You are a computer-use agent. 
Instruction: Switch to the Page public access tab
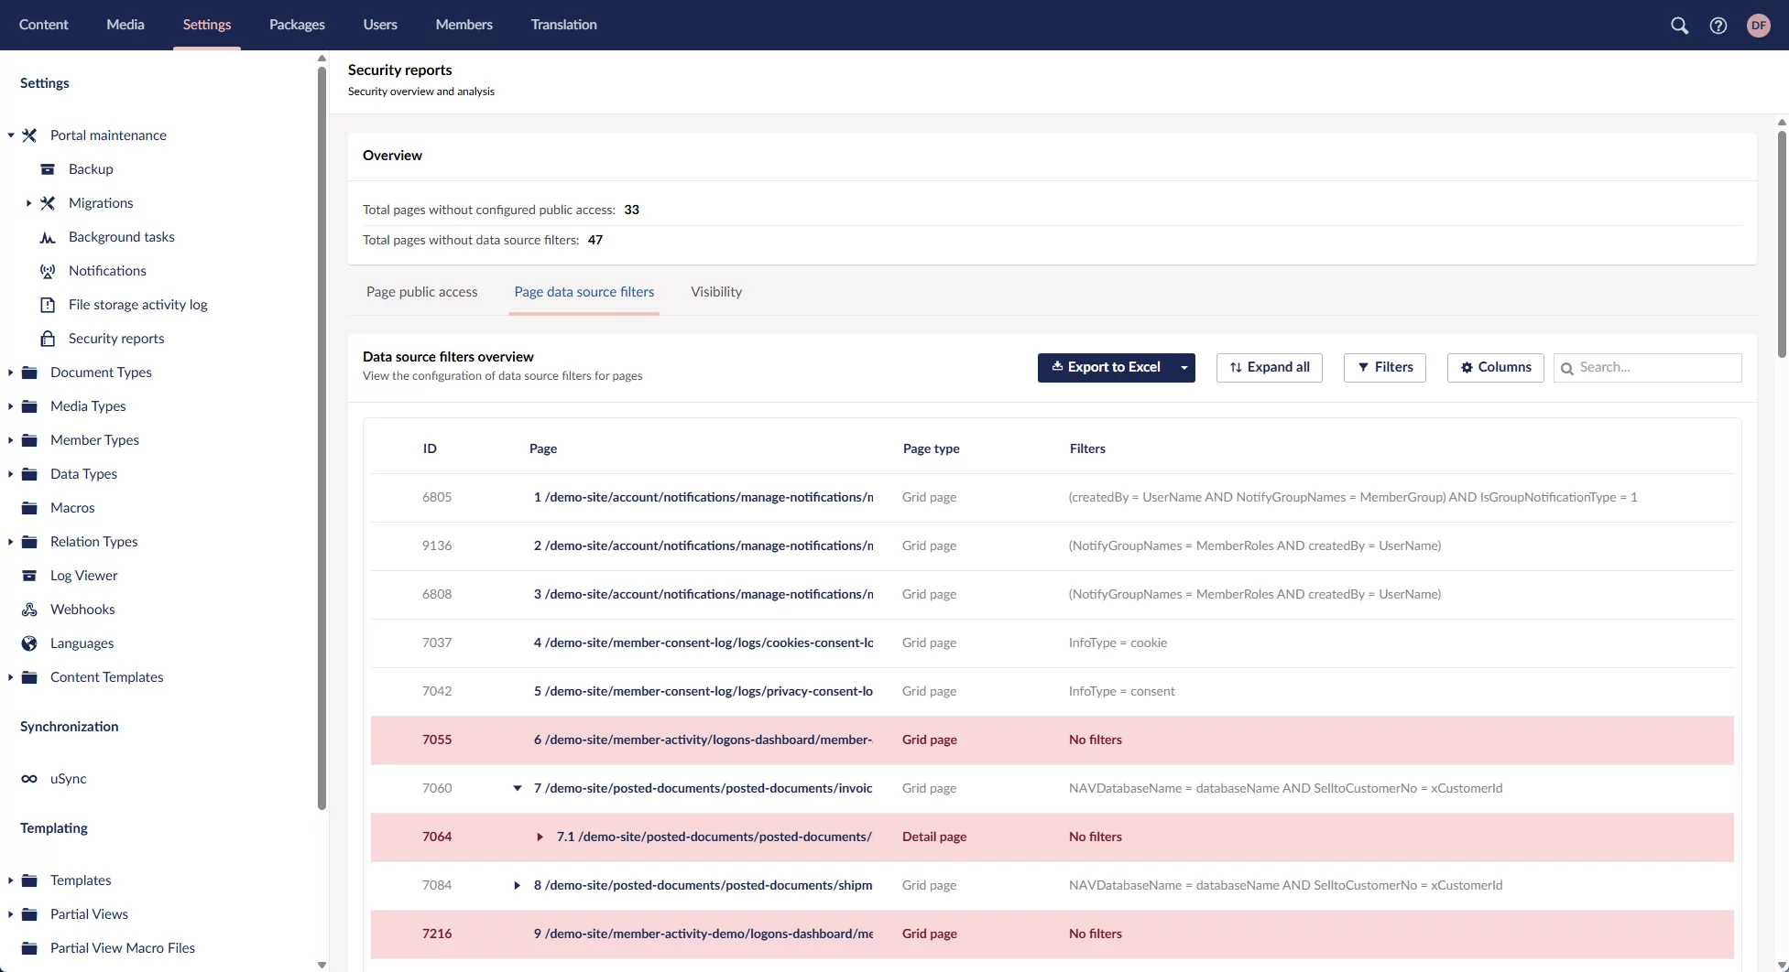pyautogui.click(x=421, y=292)
